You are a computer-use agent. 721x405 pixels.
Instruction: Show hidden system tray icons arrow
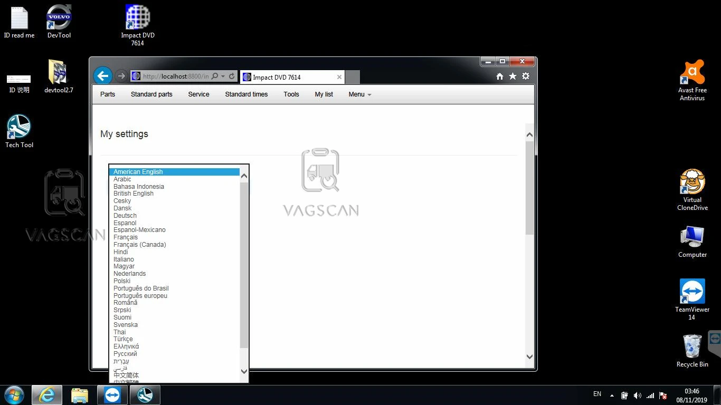612,395
